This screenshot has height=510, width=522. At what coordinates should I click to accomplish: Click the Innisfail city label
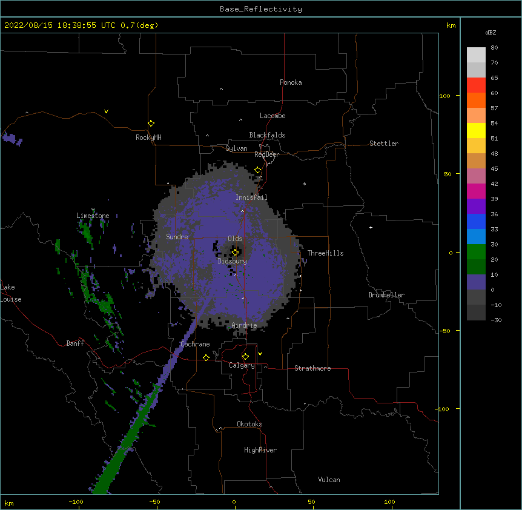click(251, 197)
